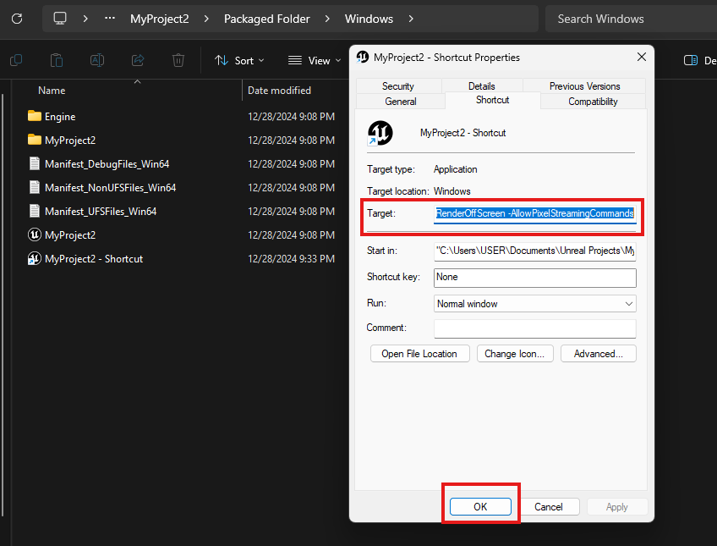Open the Sort dropdown menu
The image size is (717, 546).
point(239,60)
